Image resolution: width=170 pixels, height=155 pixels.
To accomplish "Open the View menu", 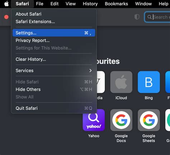I will 71,4.
